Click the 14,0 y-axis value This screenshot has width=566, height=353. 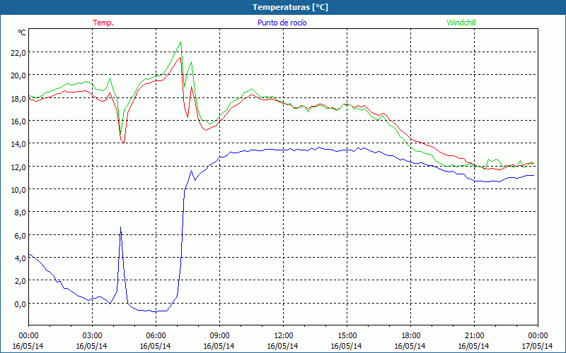(19, 144)
